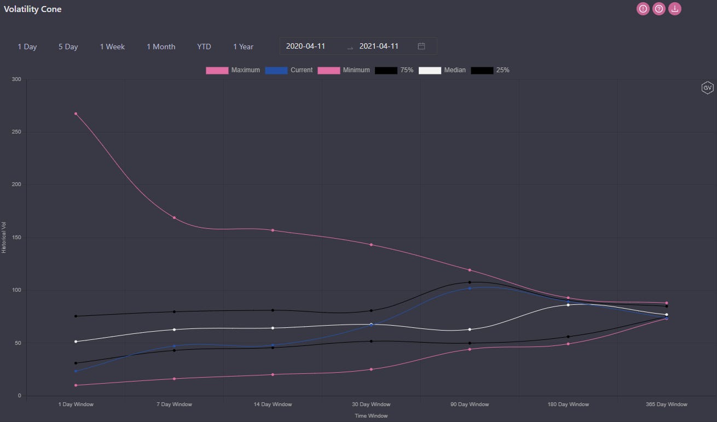717x422 pixels.
Task: Click the Minimum point at 1 Day Window
Action: [76, 385]
